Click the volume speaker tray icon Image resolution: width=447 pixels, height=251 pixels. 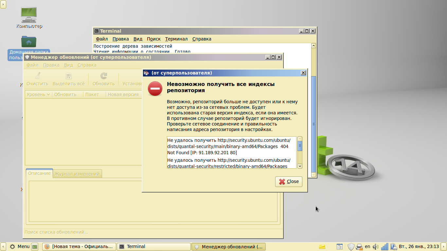[x=375, y=246]
